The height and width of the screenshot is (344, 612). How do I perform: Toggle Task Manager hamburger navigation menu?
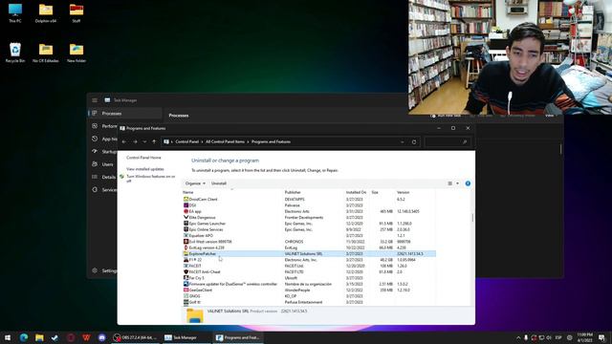point(95,100)
